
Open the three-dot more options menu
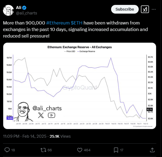point(154,9)
